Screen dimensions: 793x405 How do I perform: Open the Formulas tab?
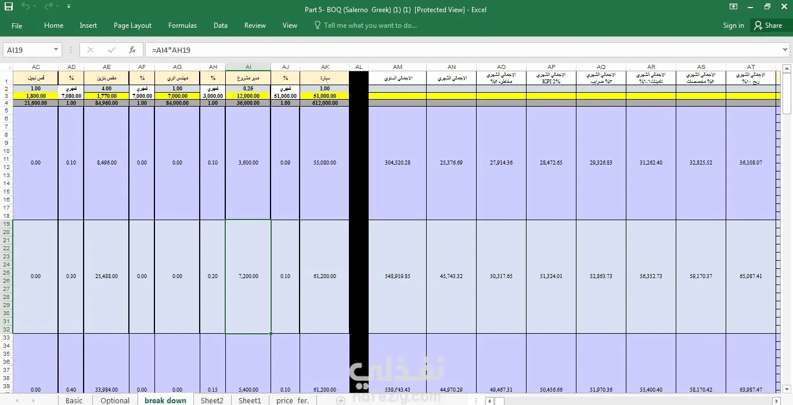pyautogui.click(x=182, y=25)
